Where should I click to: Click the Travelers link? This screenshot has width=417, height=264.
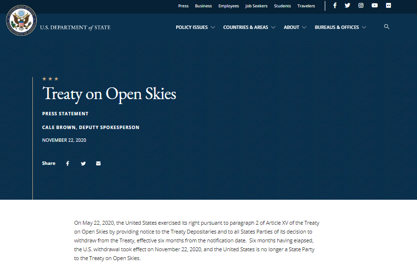[x=306, y=6]
